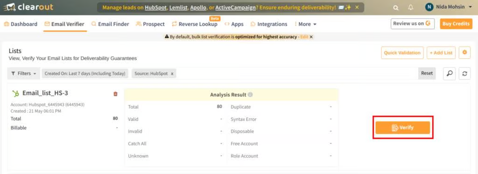The image size is (478, 174).
Task: Open the Integrations tab
Action: [x=269, y=24]
